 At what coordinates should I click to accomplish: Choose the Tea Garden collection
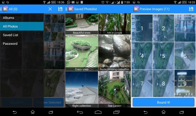pyautogui.click(x=114, y=89)
